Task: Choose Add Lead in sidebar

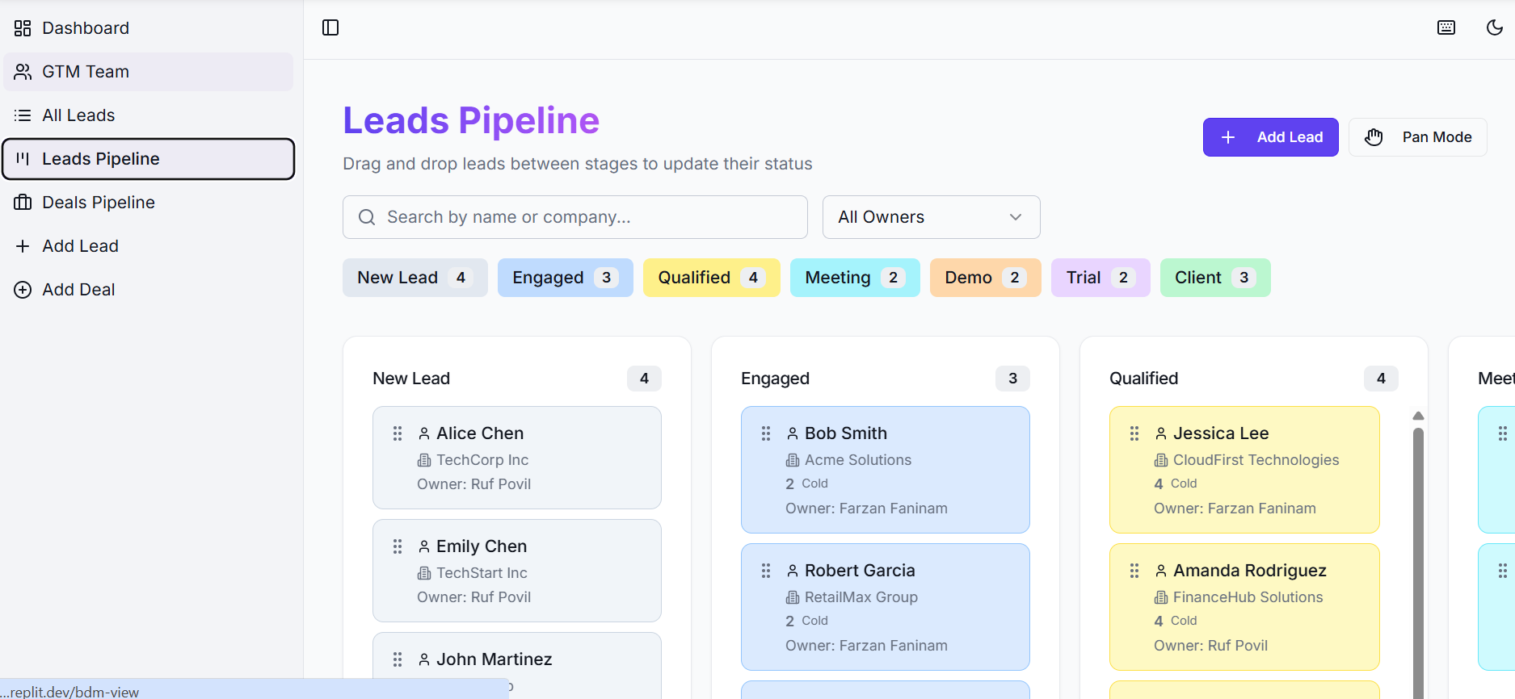Action: pyautogui.click(x=148, y=246)
